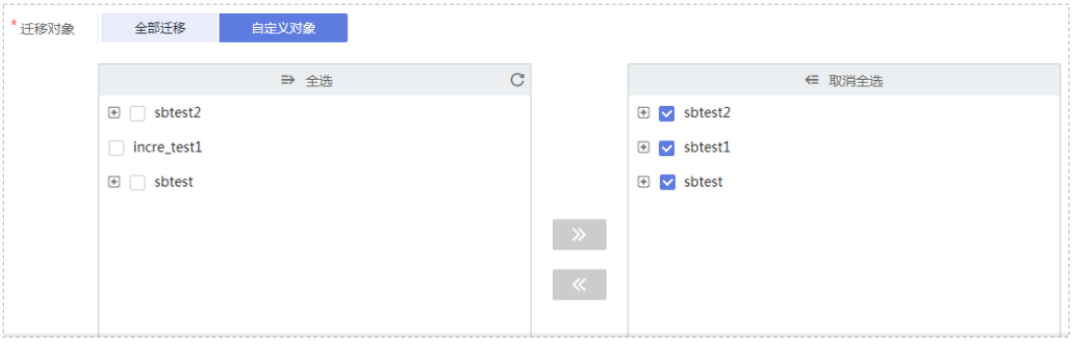Switch to 自定义对象 tab
This screenshot has width=1077, height=345.
pos(283,28)
